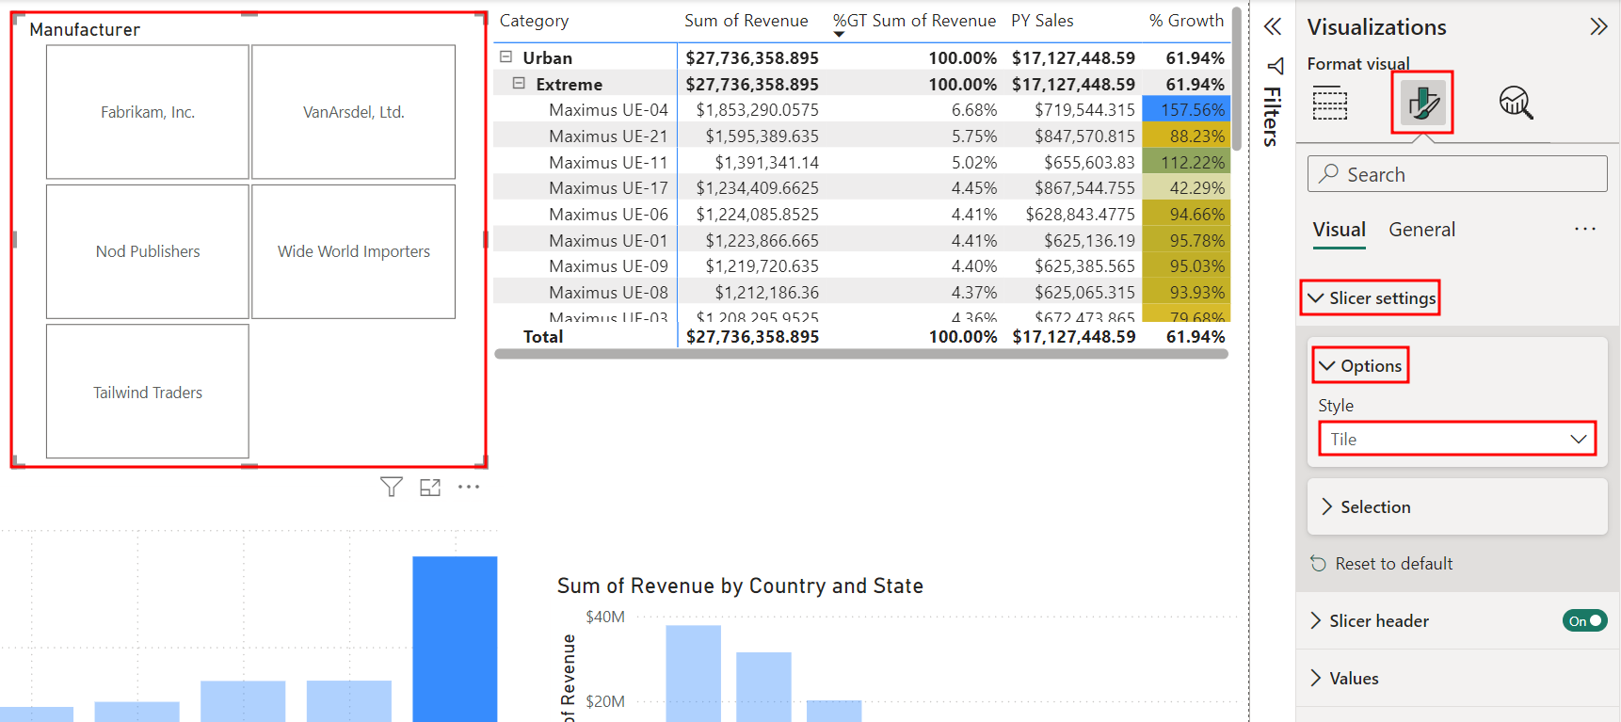This screenshot has height=722, width=1621.
Task: Open the Visual tab more options ellipsis
Action: click(x=1585, y=229)
